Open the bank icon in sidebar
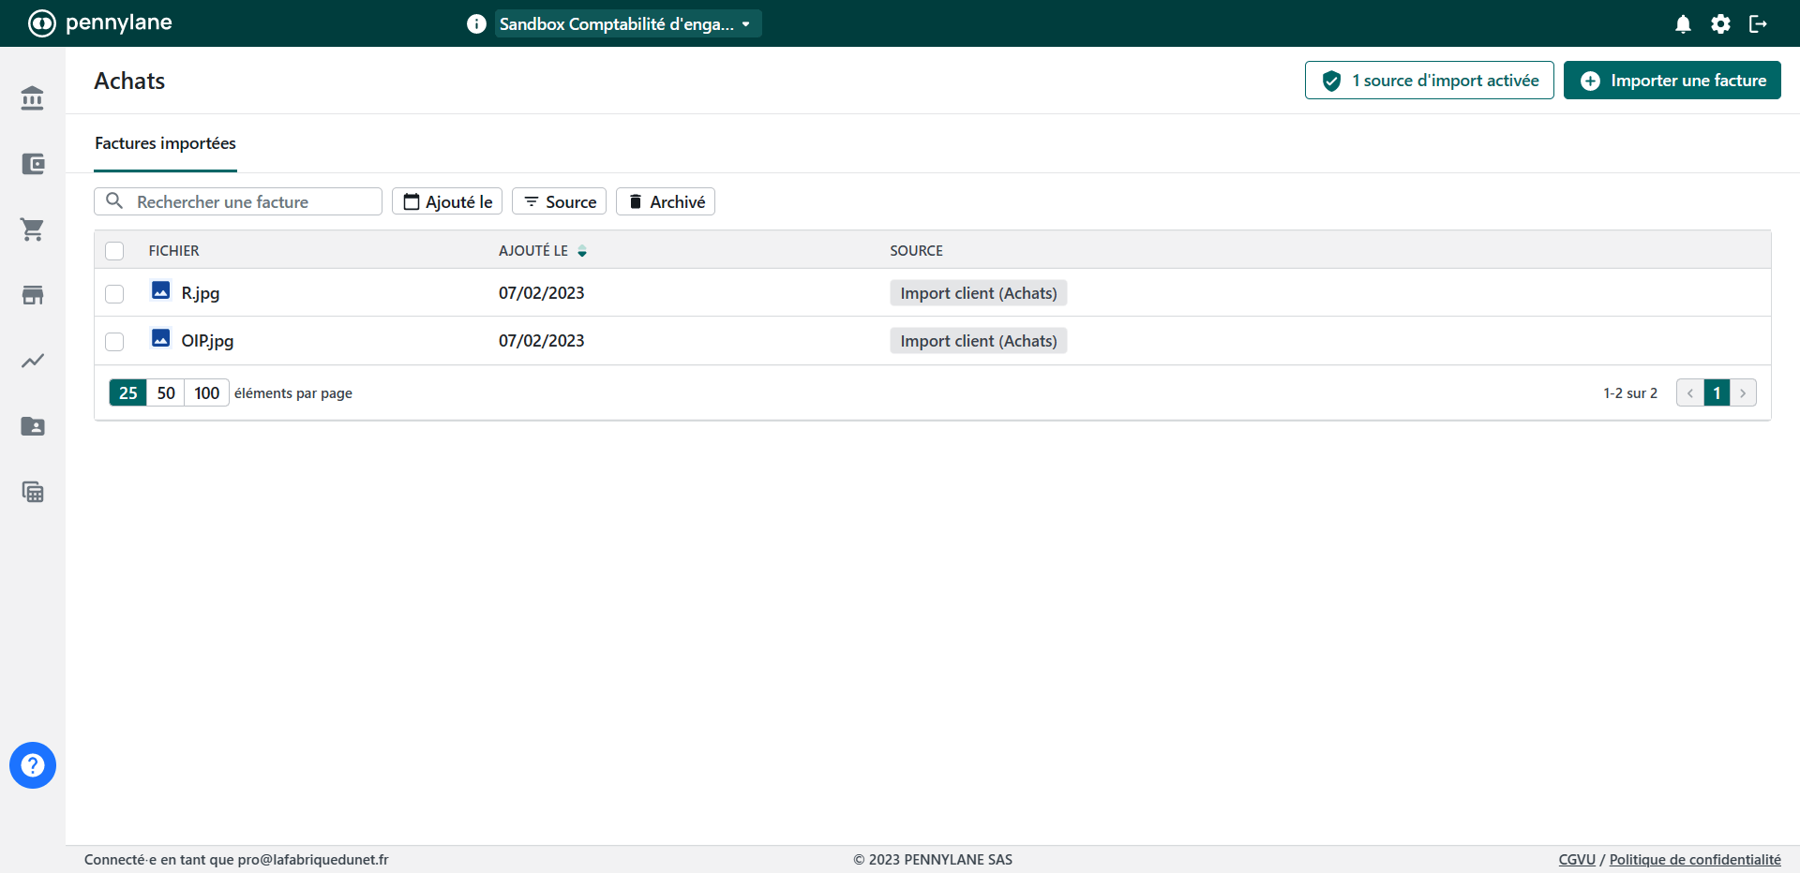 (33, 98)
